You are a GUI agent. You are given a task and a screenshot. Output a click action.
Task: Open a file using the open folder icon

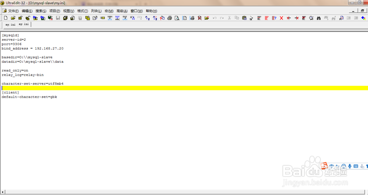click(13, 18)
